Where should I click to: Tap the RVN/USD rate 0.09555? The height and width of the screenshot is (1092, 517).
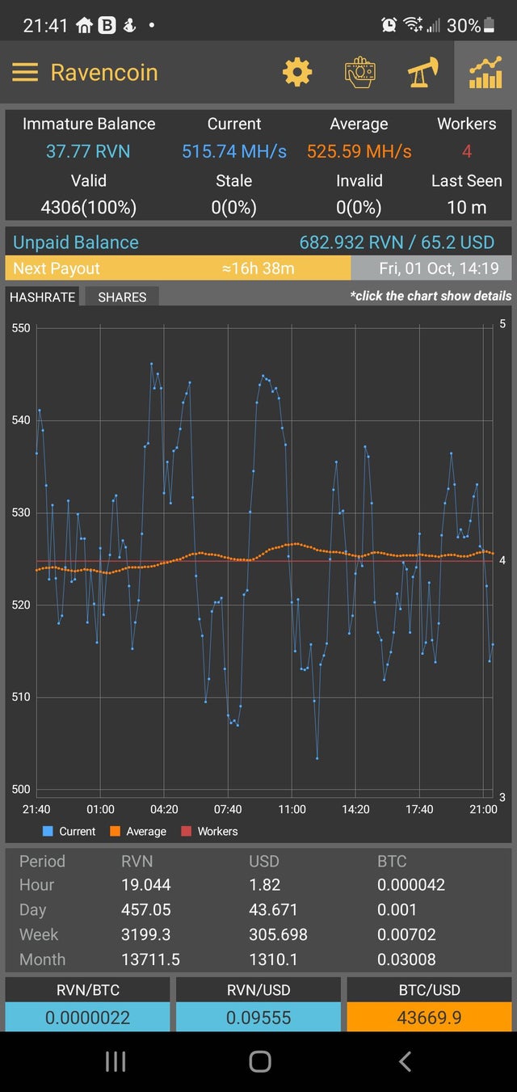(258, 1017)
